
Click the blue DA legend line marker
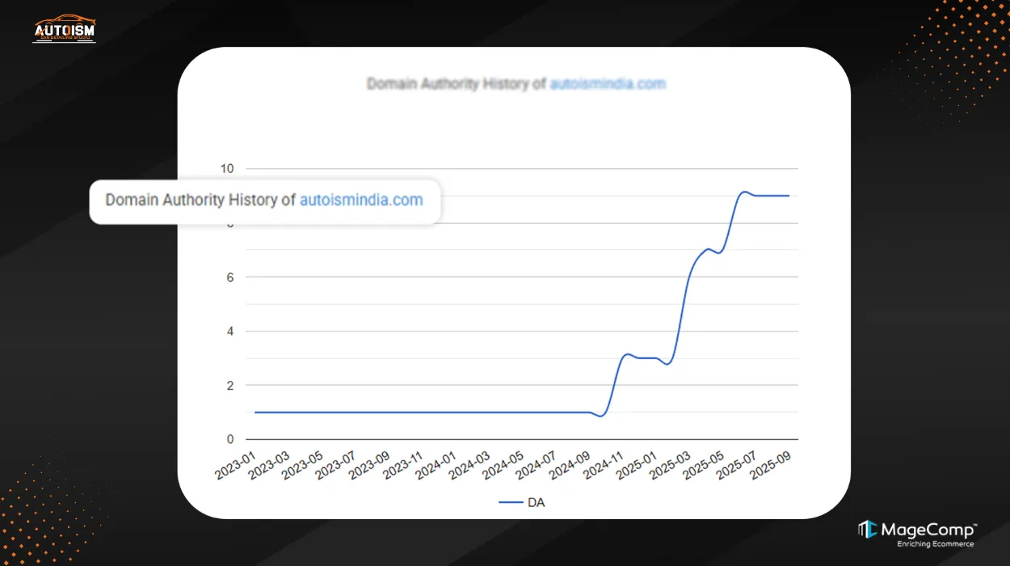(510, 502)
